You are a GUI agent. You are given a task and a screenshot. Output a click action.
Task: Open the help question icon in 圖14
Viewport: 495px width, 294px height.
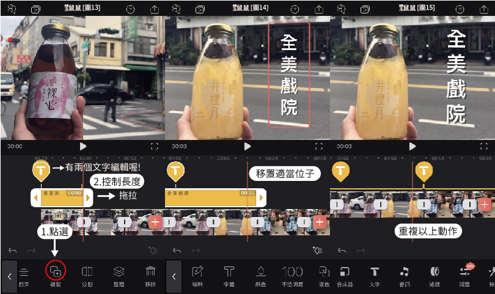tap(295, 9)
